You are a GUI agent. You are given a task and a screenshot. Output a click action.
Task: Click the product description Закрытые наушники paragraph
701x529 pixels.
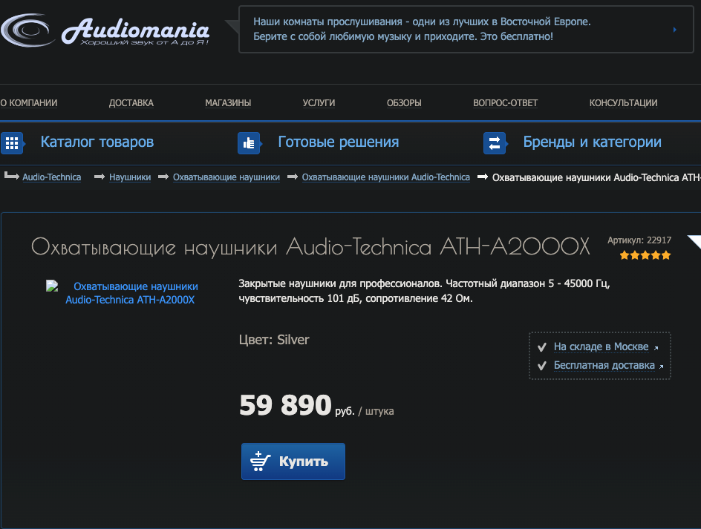[x=424, y=291]
